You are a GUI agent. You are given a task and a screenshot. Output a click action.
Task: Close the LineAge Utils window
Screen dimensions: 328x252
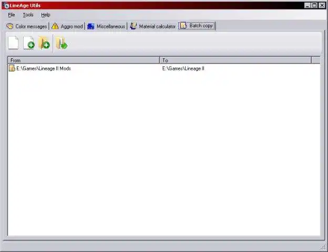[322, 5]
